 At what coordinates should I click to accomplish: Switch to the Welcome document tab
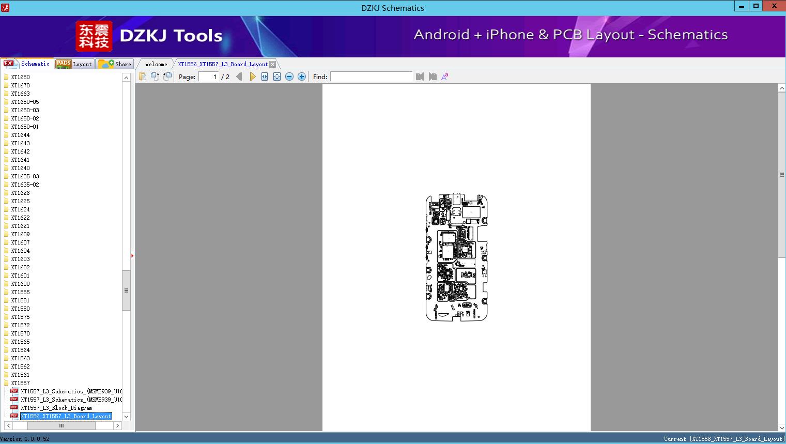(156, 64)
